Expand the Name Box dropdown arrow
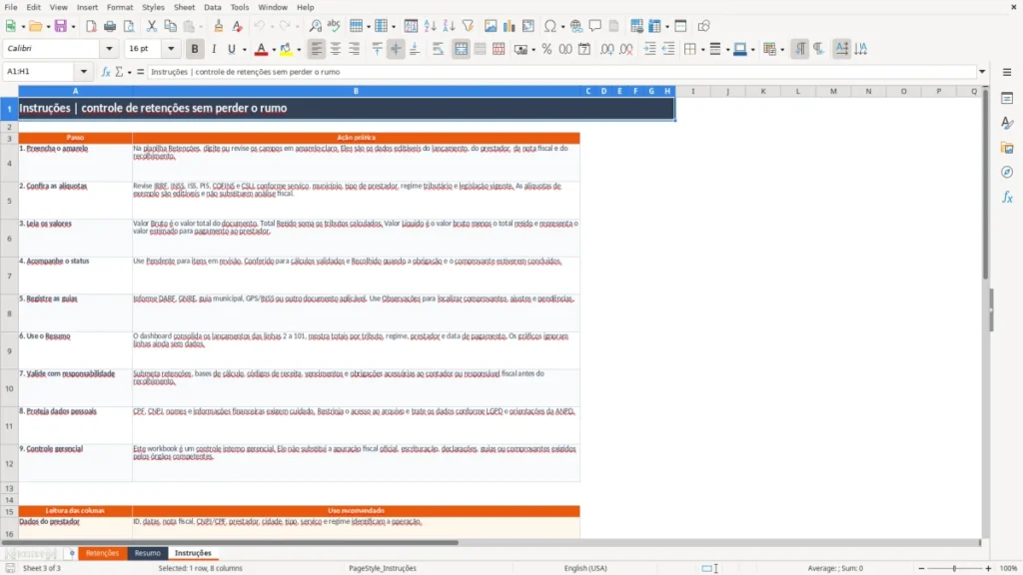This screenshot has height=575, width=1023. (x=84, y=72)
